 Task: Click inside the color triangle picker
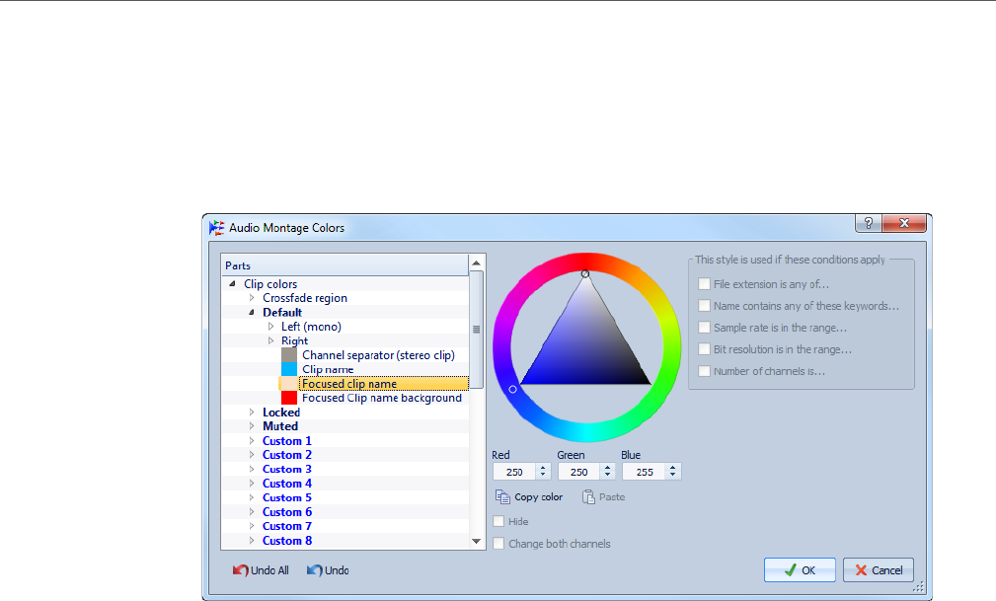[585, 346]
